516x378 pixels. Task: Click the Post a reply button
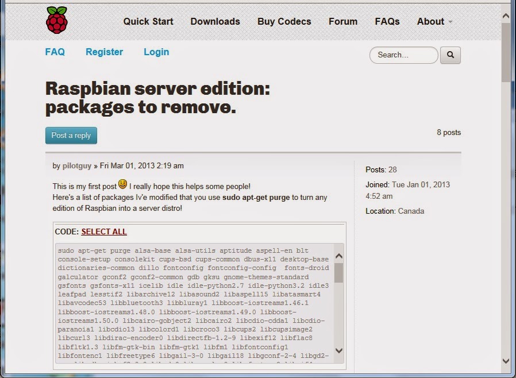71,136
